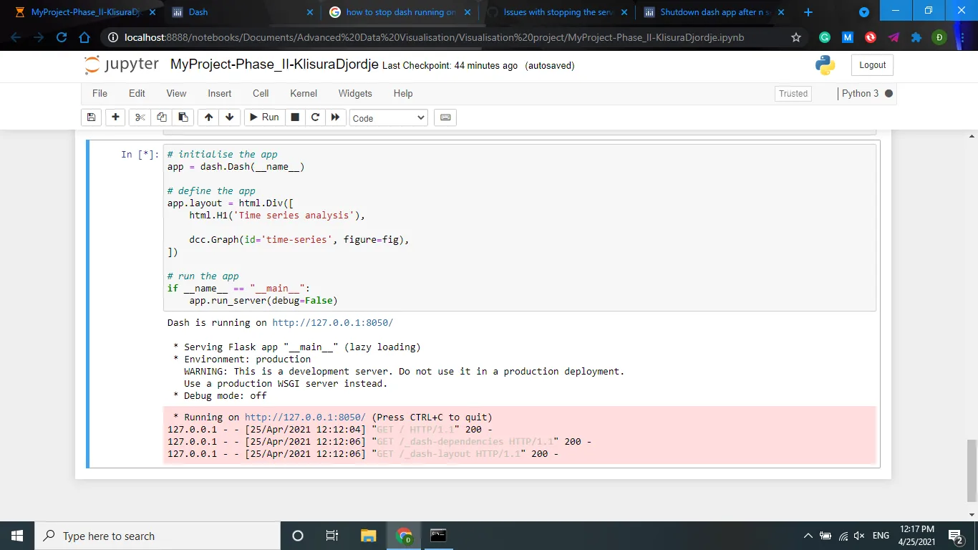The width and height of the screenshot is (978, 550).
Task: Paste cells below icon
Action: tap(183, 117)
